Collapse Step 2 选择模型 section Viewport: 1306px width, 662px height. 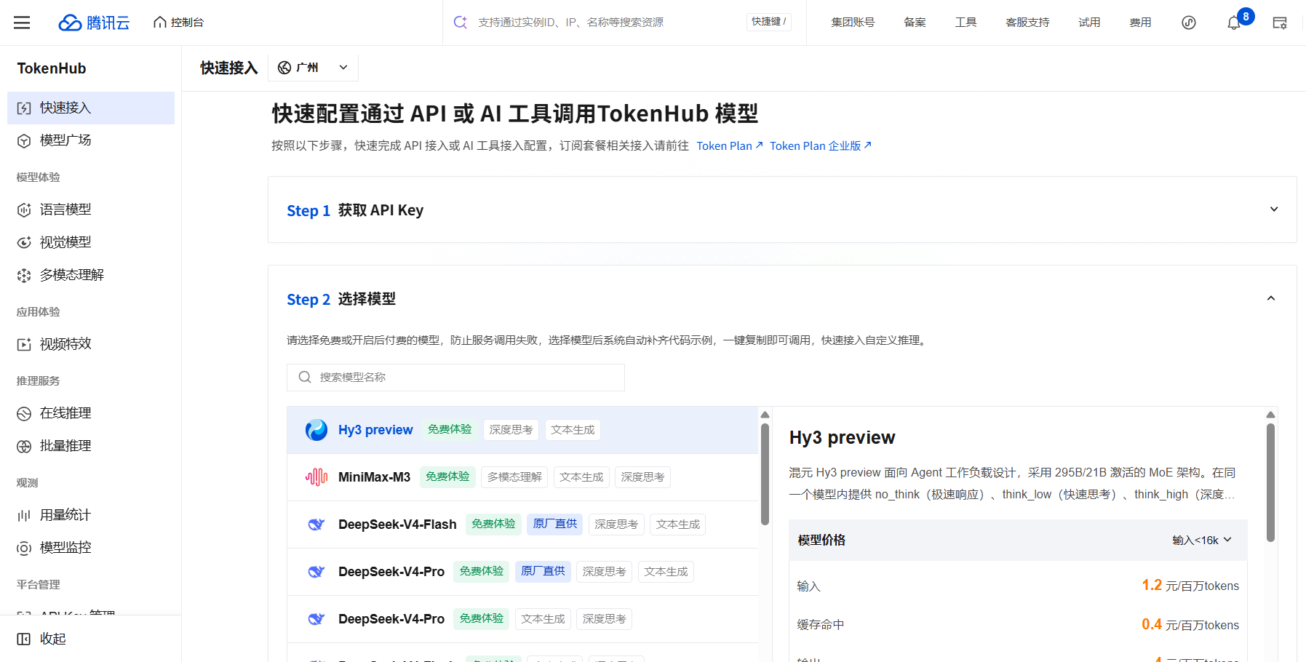[1271, 298]
